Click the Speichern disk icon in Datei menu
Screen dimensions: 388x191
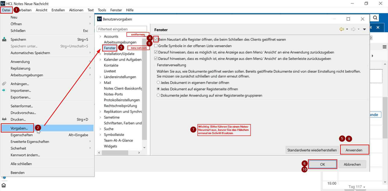(4, 39)
